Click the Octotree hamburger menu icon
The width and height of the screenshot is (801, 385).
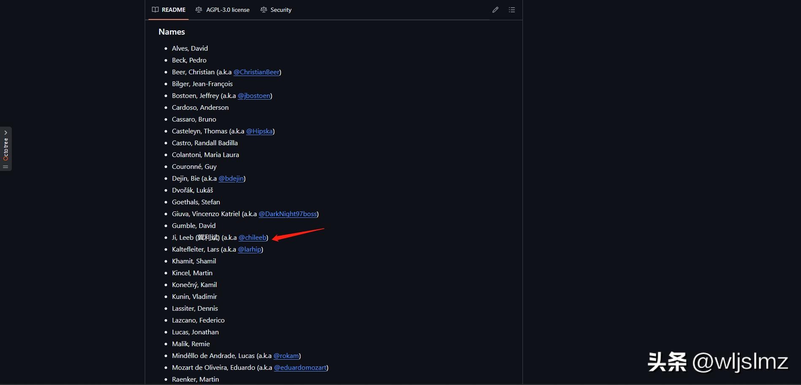click(5, 167)
